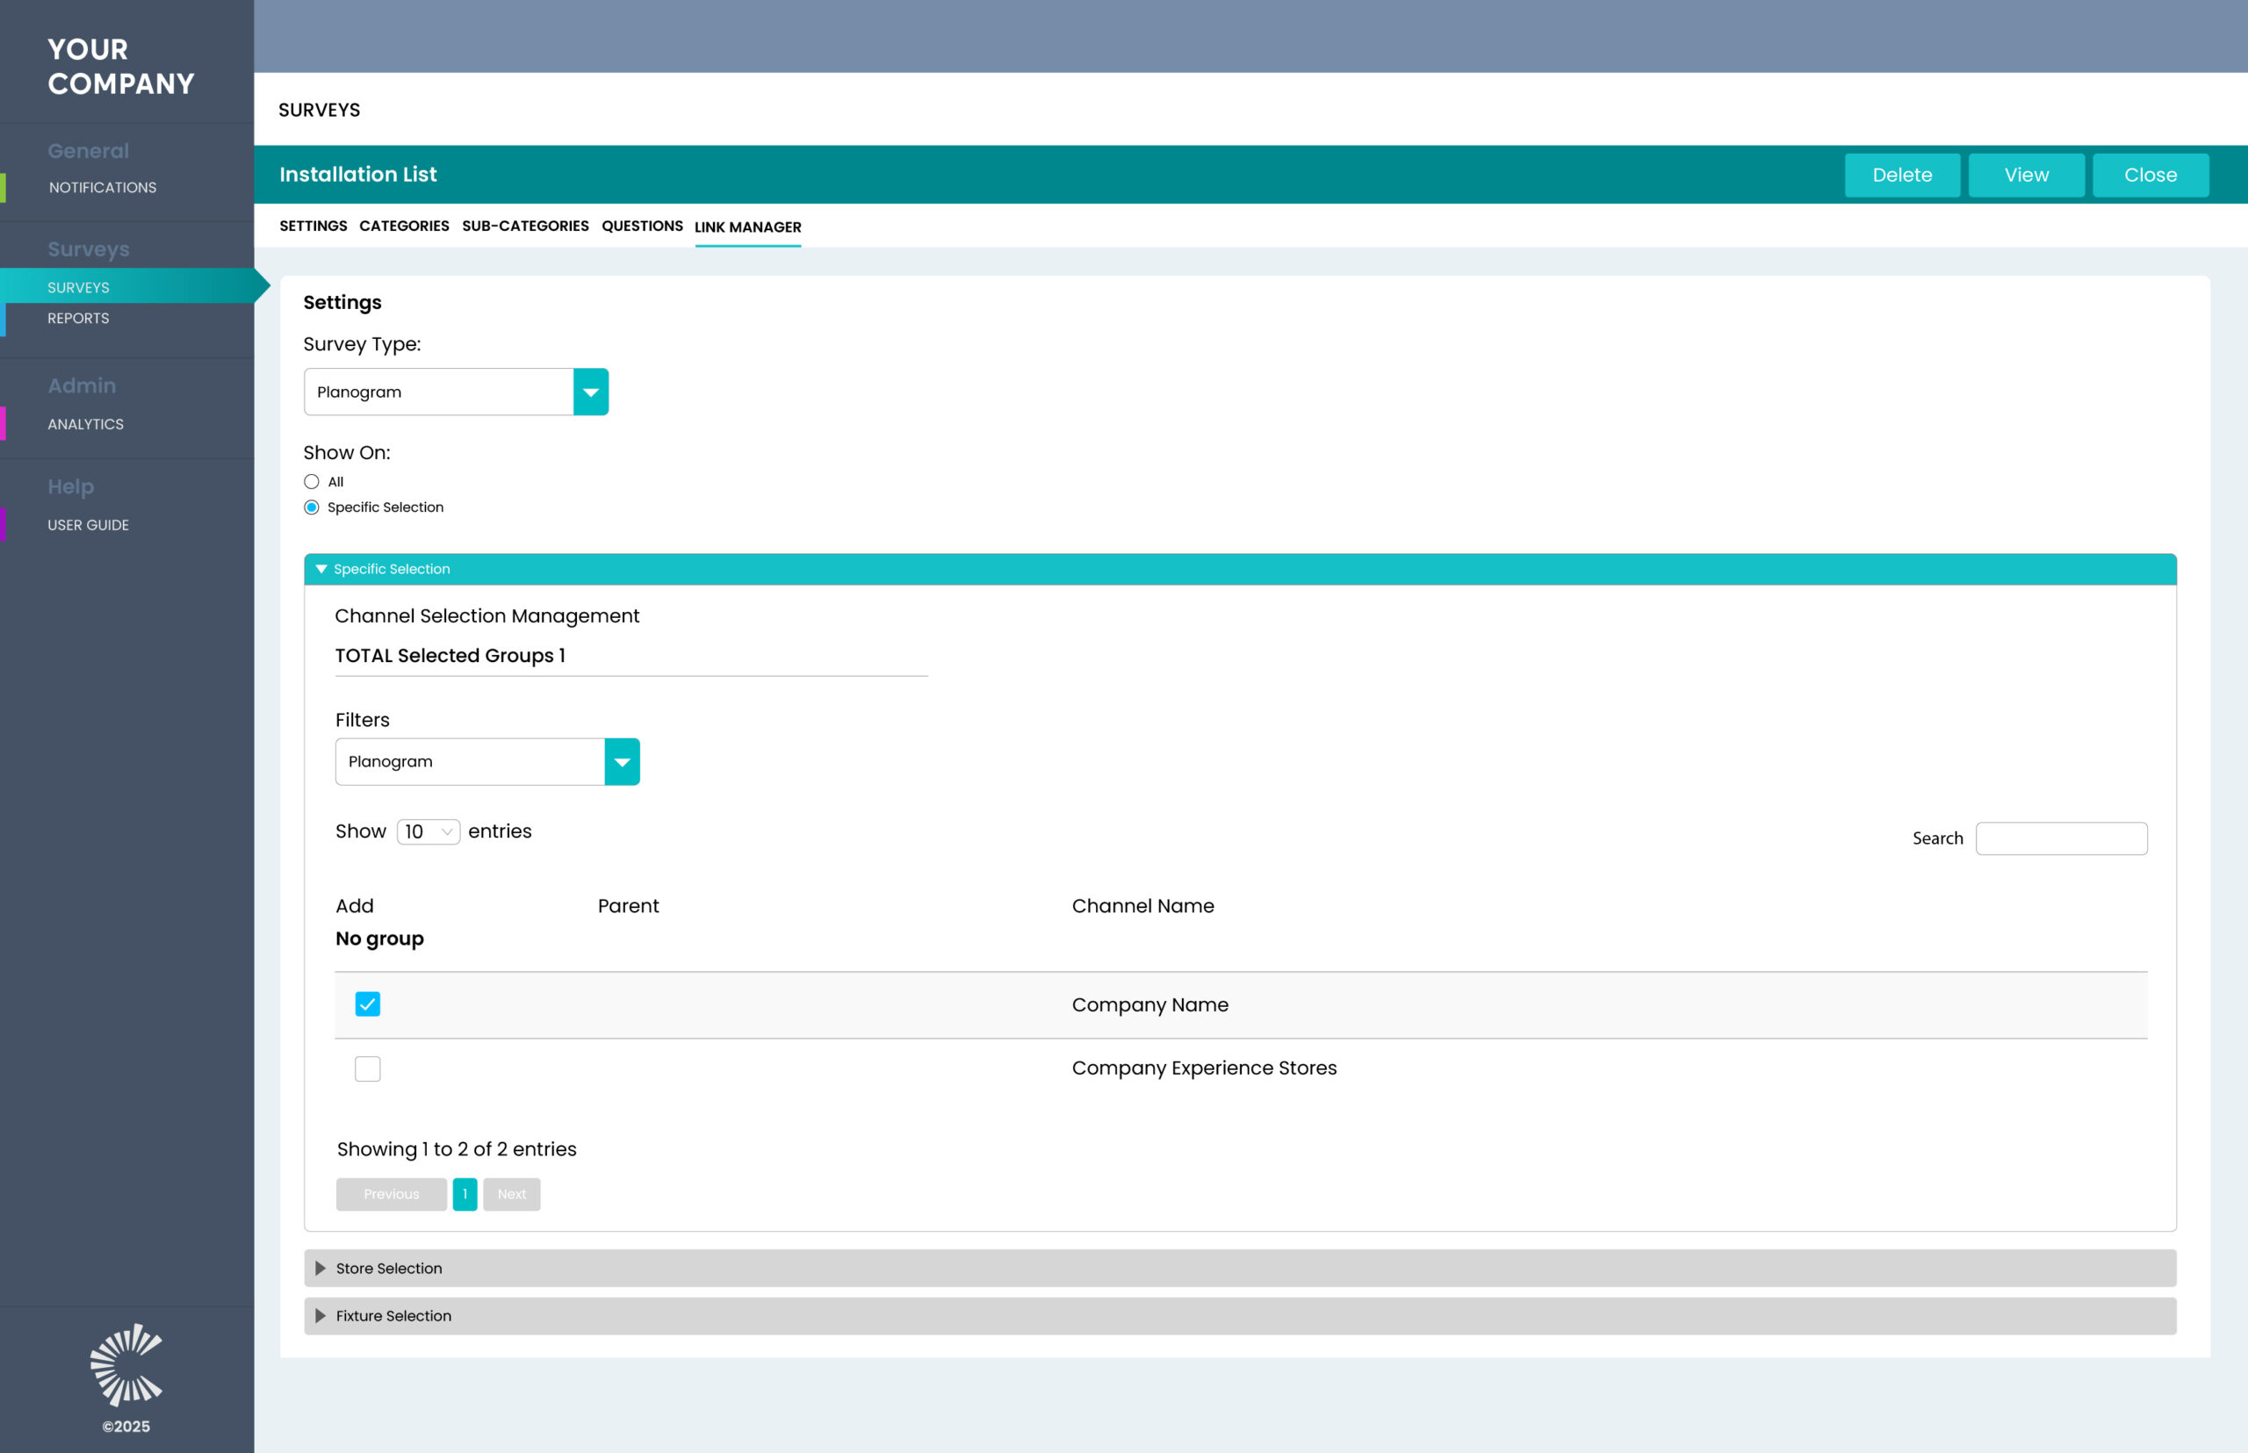Screen dimensions: 2248x1453
Task: Sort by Parent column header
Action: tap(629, 907)
